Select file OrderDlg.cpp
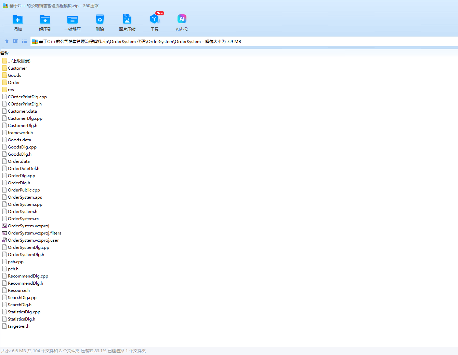The width and height of the screenshot is (458, 355). (19, 175)
